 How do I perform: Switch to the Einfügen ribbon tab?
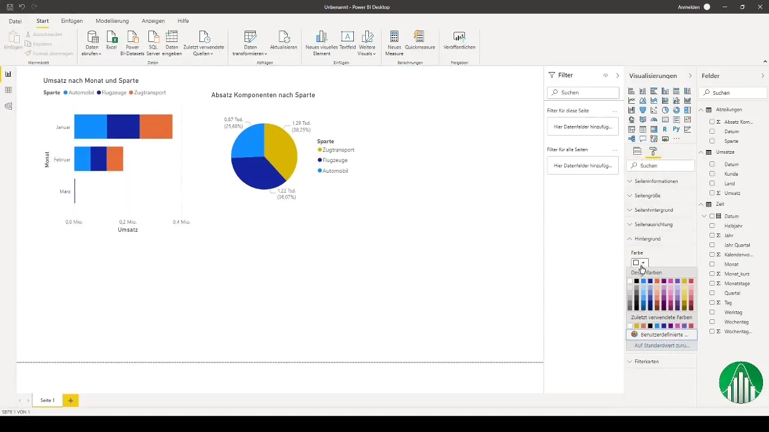pyautogui.click(x=72, y=21)
